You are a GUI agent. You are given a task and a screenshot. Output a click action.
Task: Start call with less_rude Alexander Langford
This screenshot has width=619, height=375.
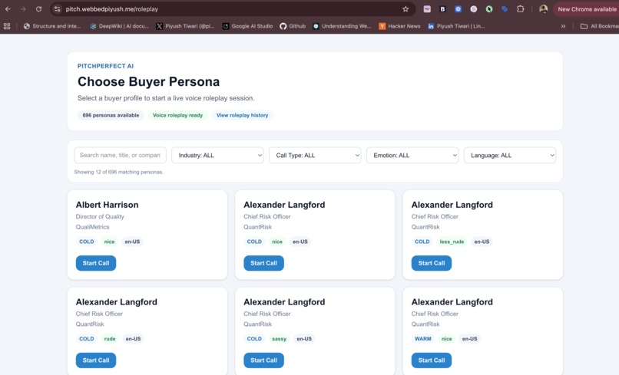(432, 263)
